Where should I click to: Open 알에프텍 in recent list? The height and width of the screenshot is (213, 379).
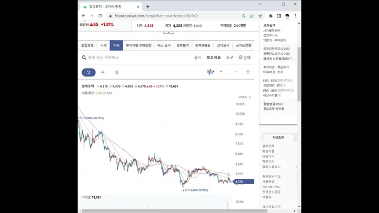pos(268,146)
